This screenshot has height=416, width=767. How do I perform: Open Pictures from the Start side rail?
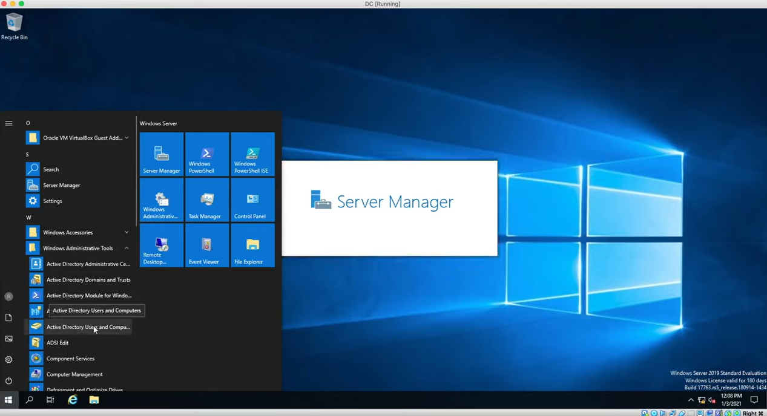8,339
